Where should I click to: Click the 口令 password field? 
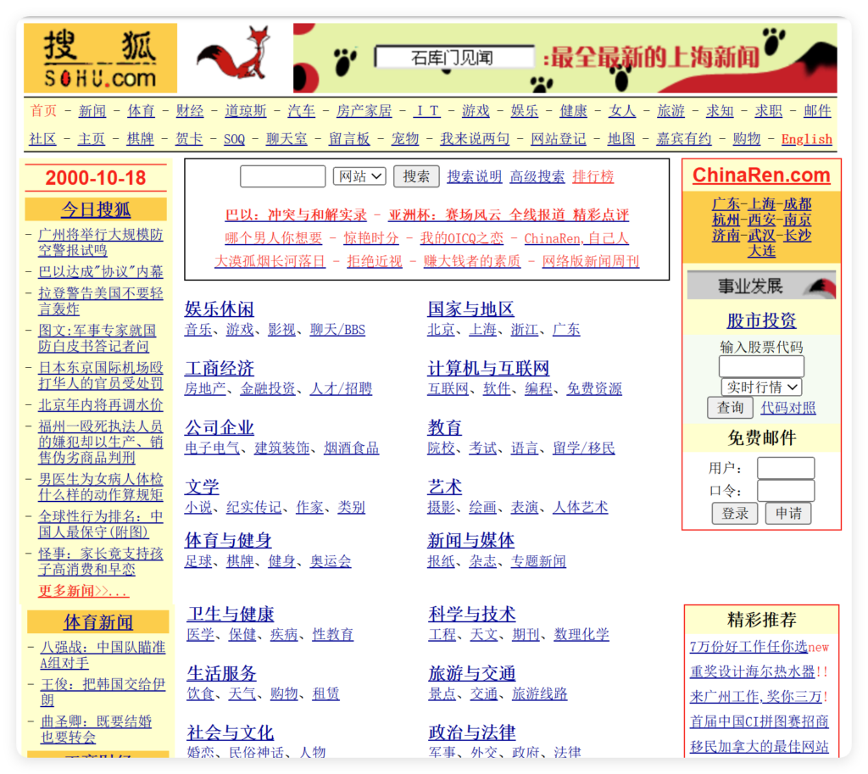point(786,491)
